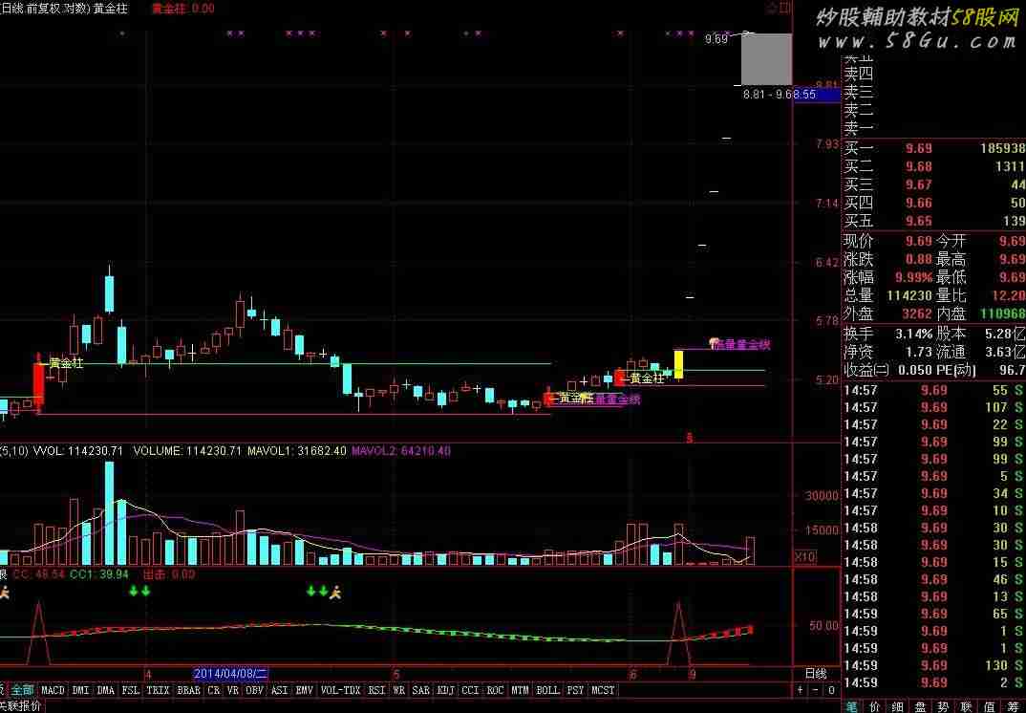
Task: Click the 涨幅 9.99% value
Action: [x=915, y=277]
